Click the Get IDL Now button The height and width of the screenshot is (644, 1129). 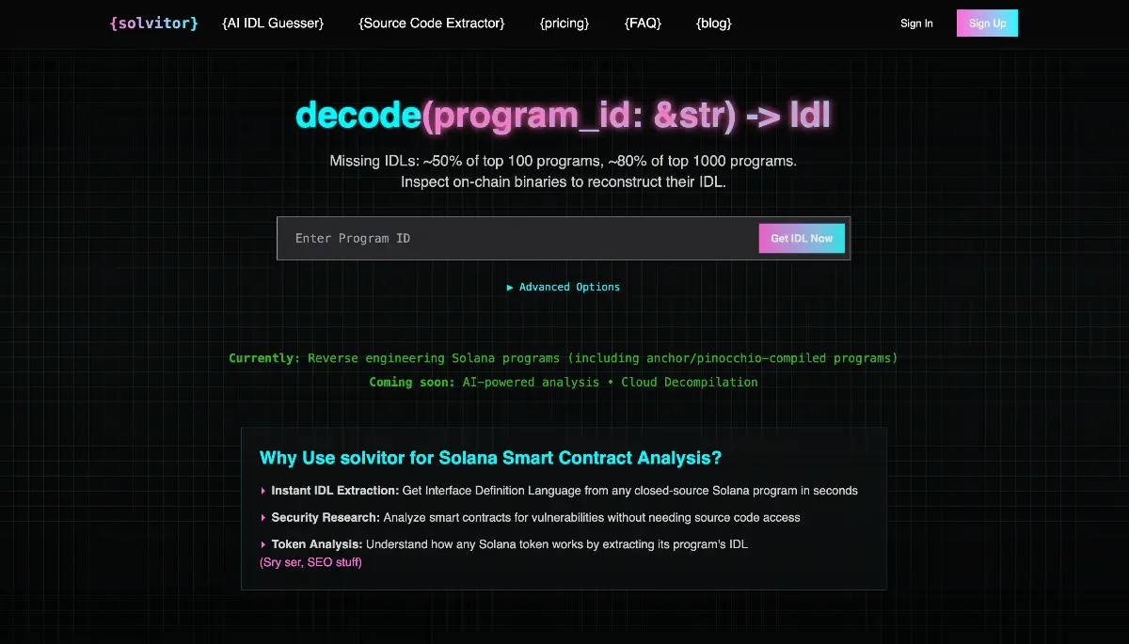coord(802,239)
